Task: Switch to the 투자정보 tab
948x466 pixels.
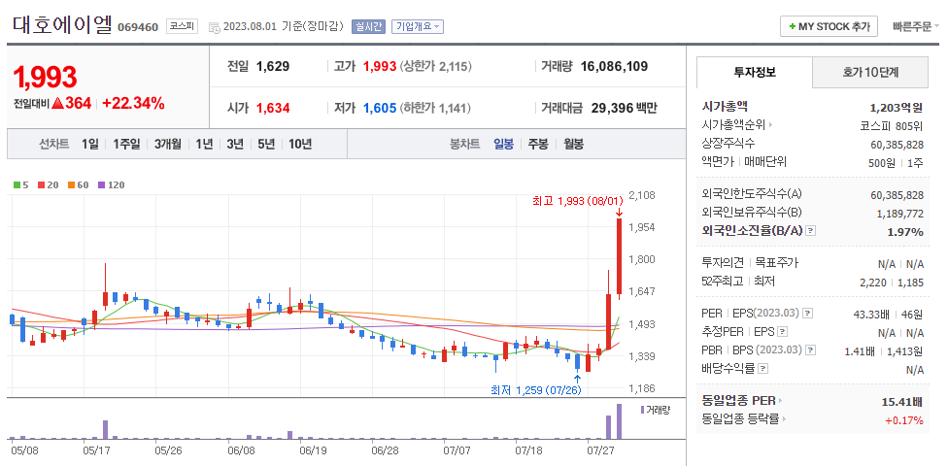Action: click(x=754, y=73)
